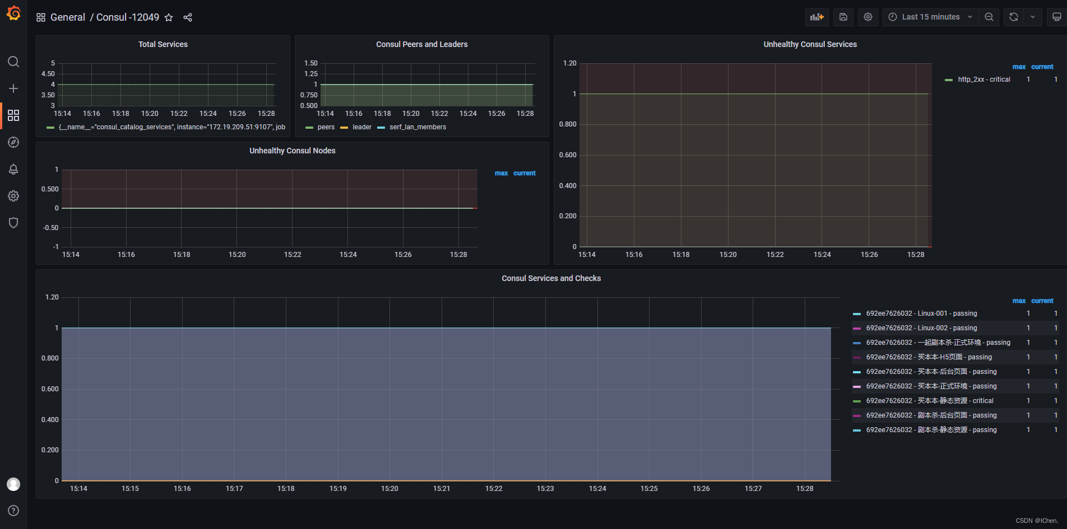Image resolution: width=1067 pixels, height=529 pixels.
Task: Toggle 一起剧本杀-正式环境 - passing legend entry
Action: click(x=938, y=343)
